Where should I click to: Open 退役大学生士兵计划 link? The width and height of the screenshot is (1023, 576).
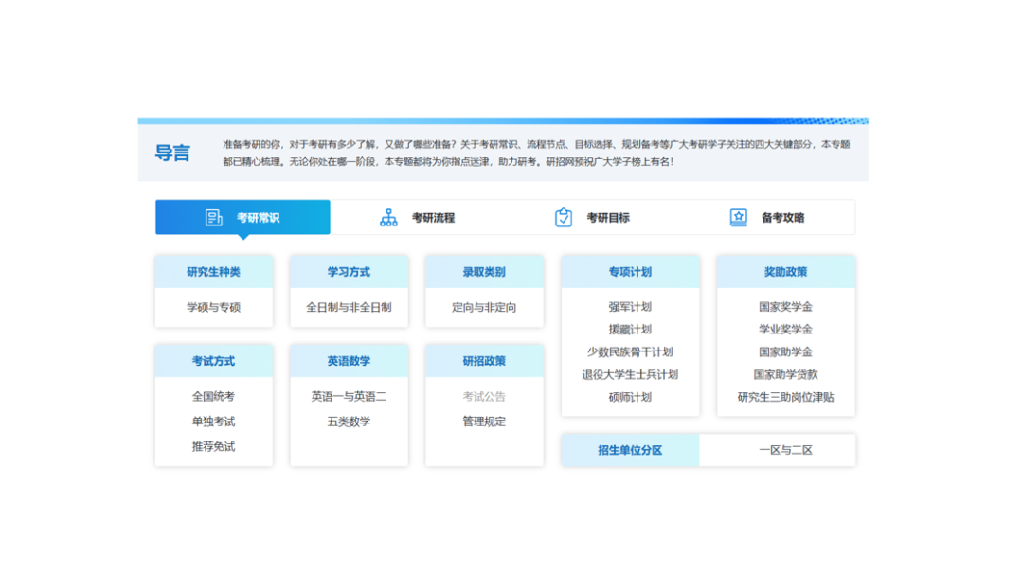[x=630, y=375]
